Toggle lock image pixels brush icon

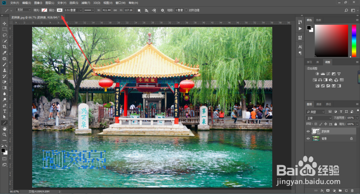coord(321,124)
